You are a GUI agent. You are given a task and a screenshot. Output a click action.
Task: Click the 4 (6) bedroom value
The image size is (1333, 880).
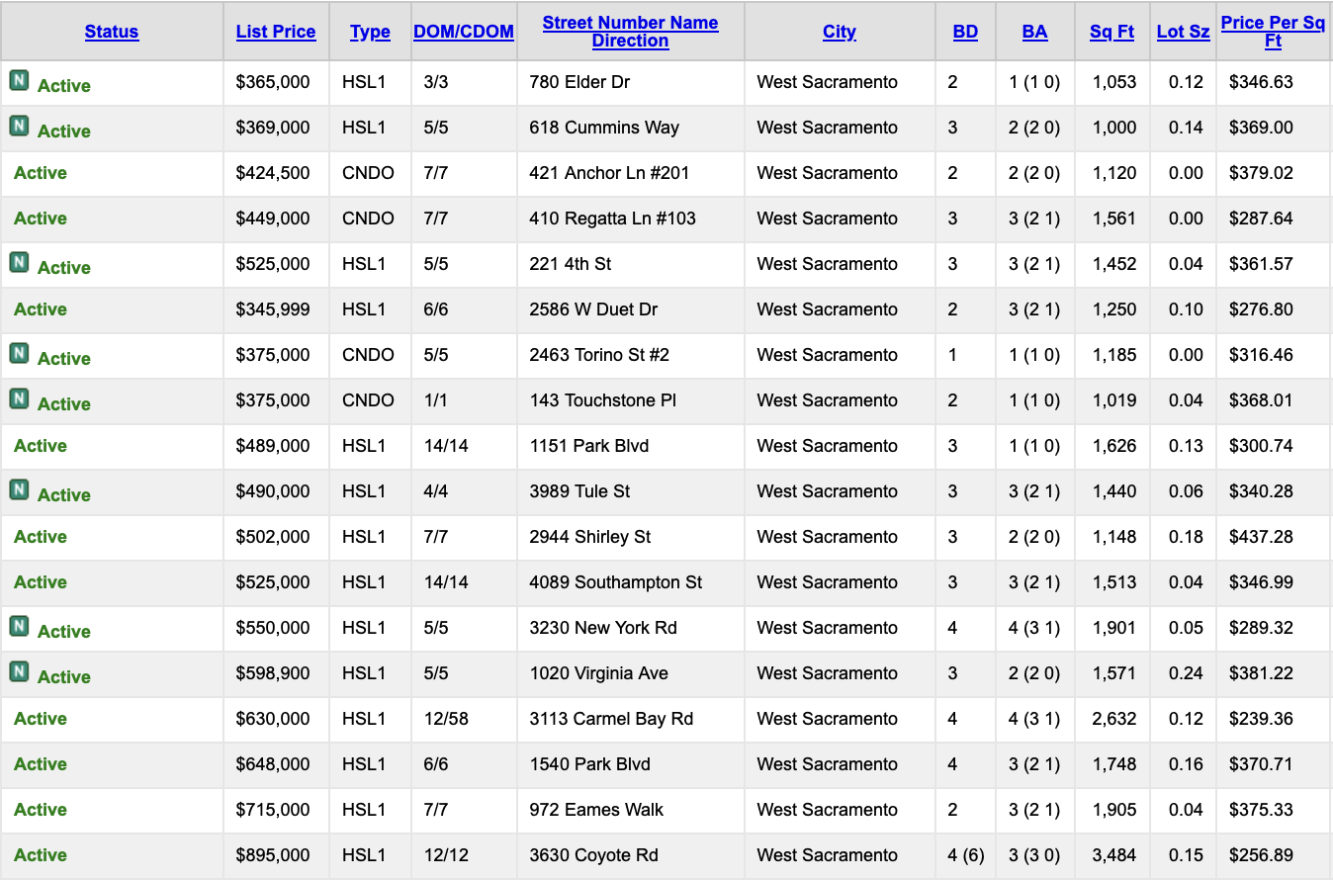966,855
